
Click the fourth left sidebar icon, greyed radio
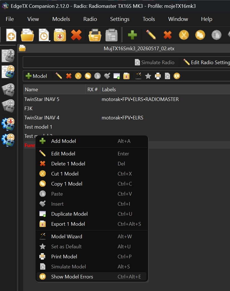pyautogui.click(x=8, y=106)
